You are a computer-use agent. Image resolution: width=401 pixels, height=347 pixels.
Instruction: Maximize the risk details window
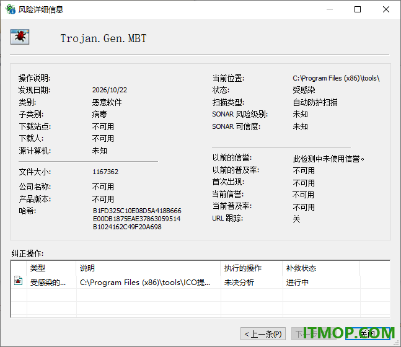click(357, 9)
